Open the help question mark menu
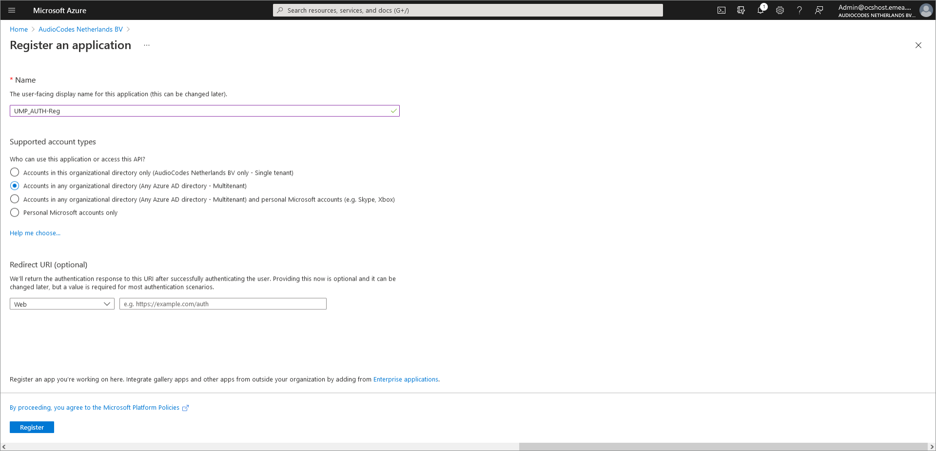 point(799,10)
